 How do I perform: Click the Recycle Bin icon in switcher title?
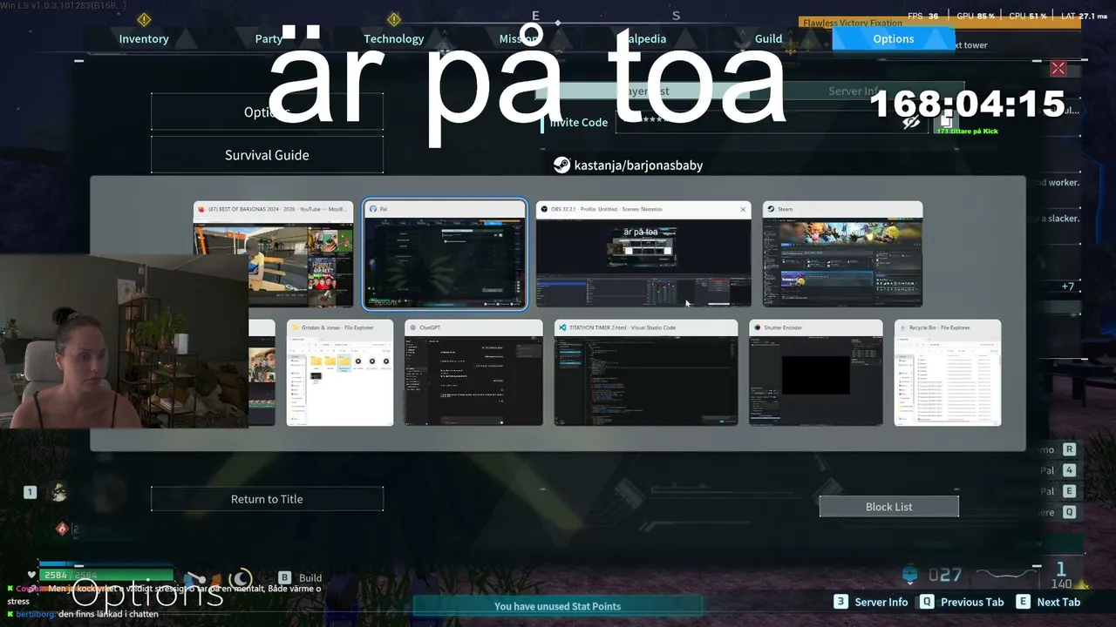click(902, 327)
